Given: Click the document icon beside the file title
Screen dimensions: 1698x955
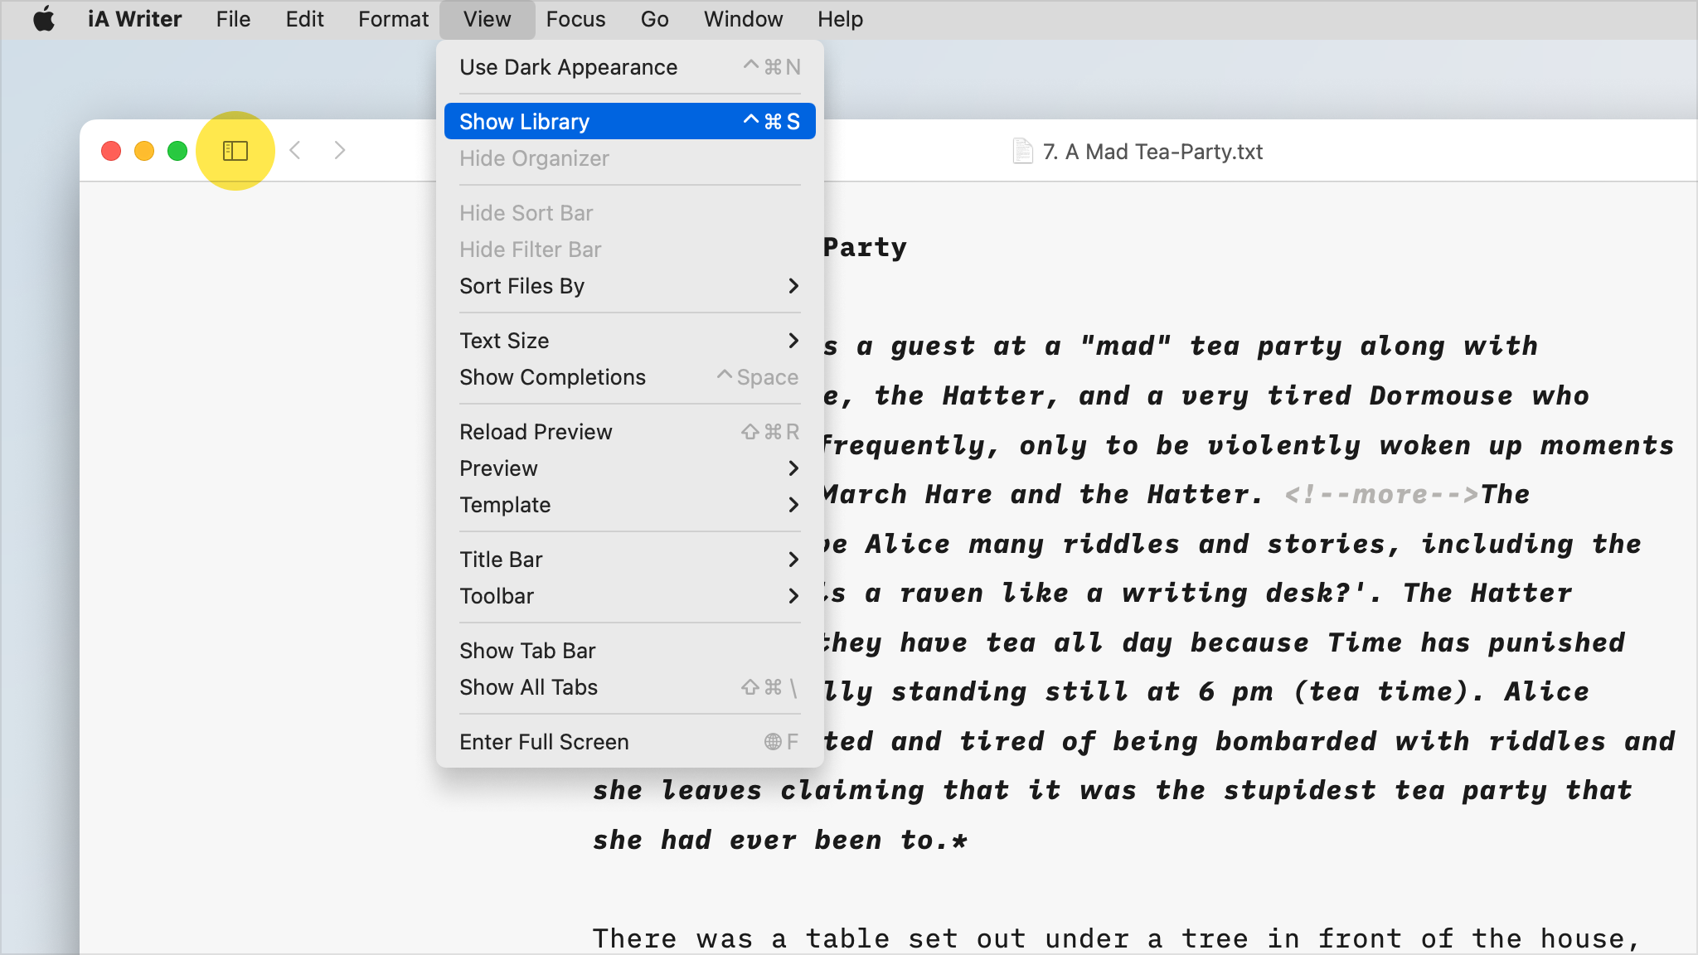Looking at the screenshot, I should click(x=1023, y=151).
